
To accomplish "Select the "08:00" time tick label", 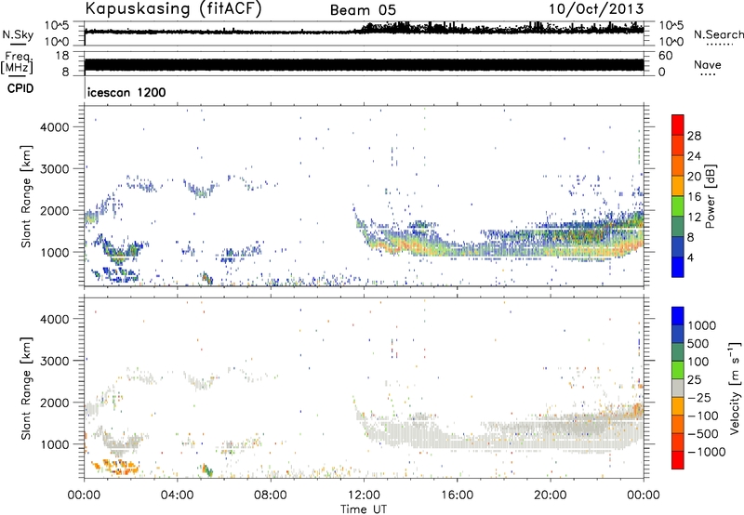I will click(x=271, y=495).
